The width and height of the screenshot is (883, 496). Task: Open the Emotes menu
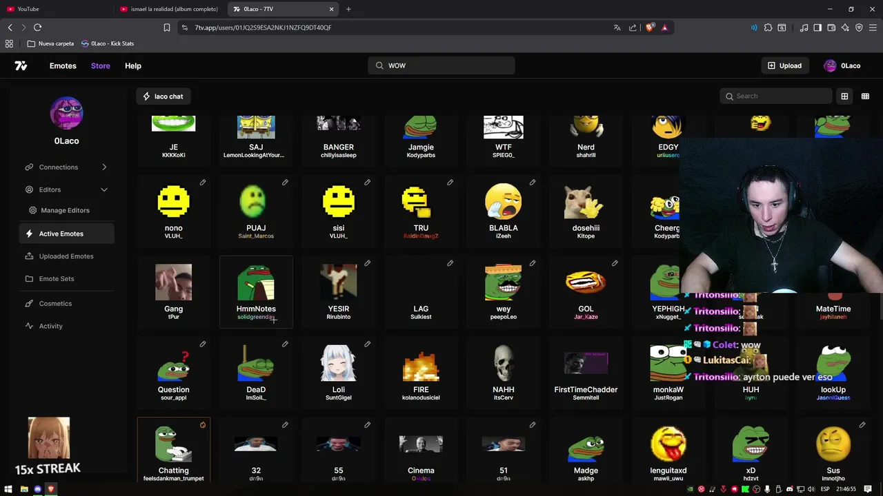tap(63, 65)
